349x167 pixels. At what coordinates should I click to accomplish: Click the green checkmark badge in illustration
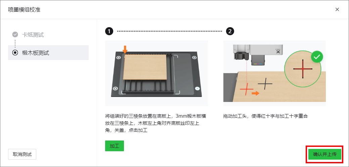click(x=317, y=57)
